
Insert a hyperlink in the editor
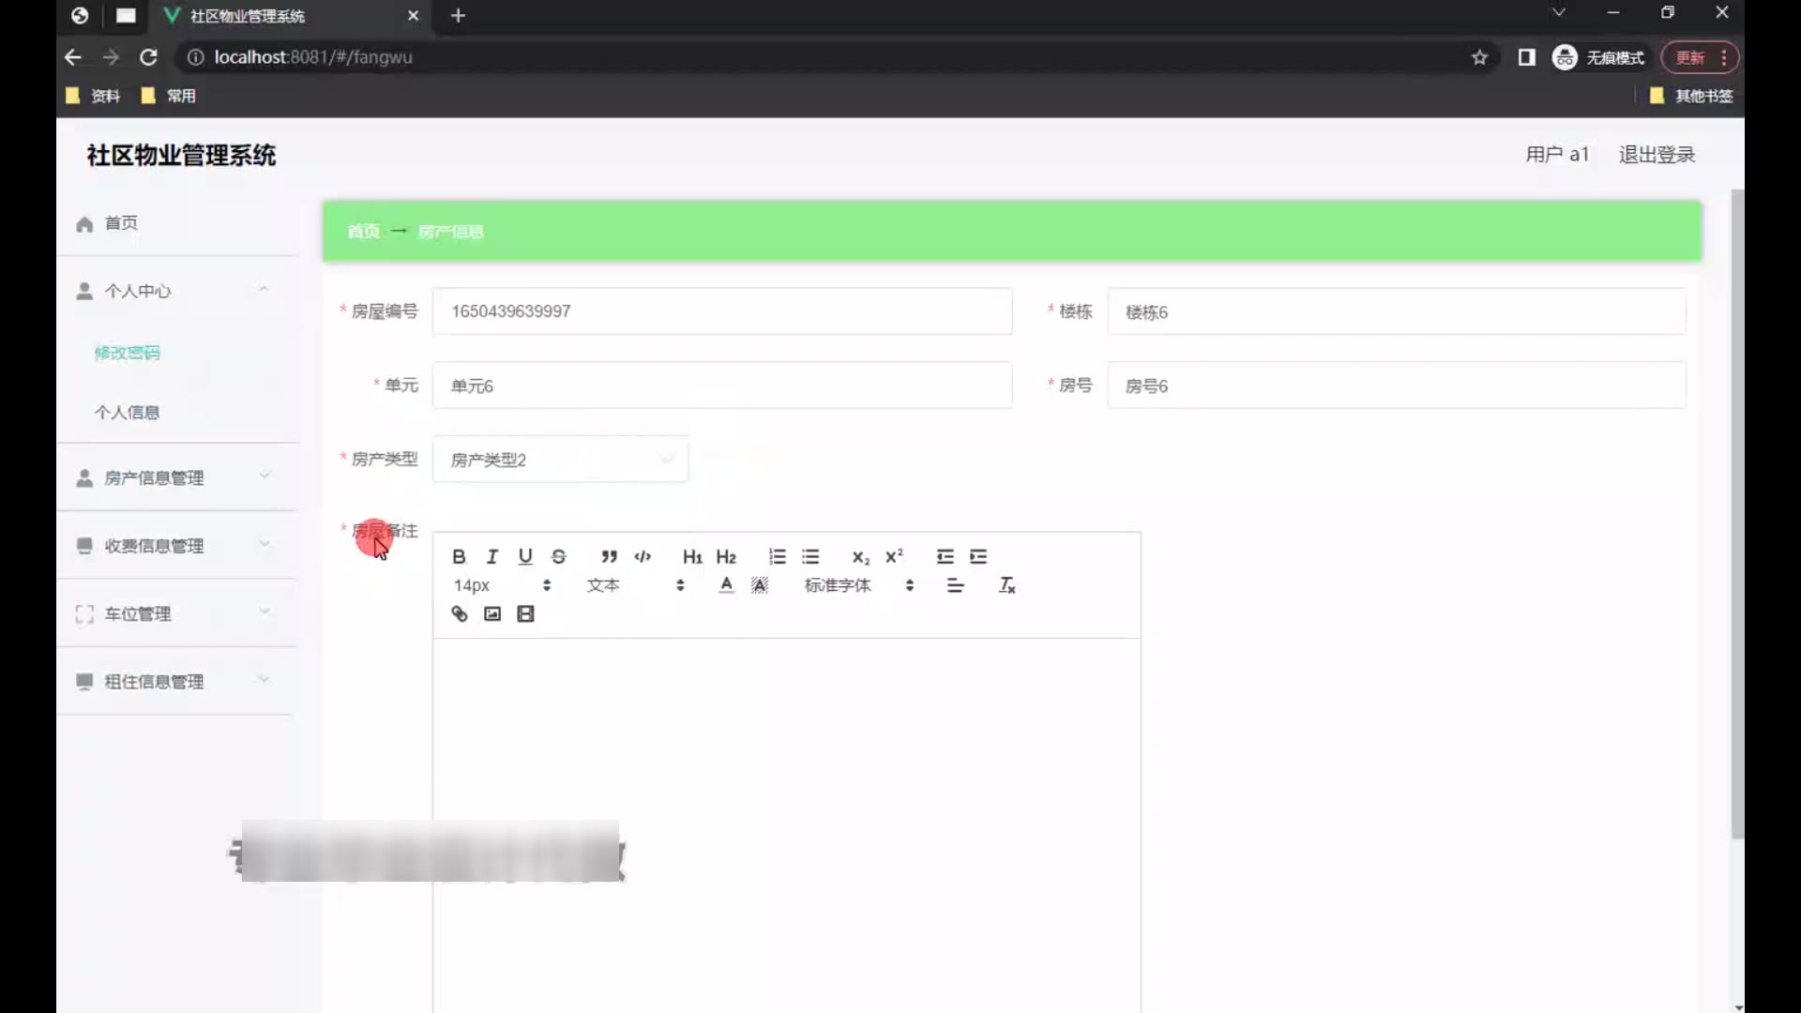tap(459, 613)
